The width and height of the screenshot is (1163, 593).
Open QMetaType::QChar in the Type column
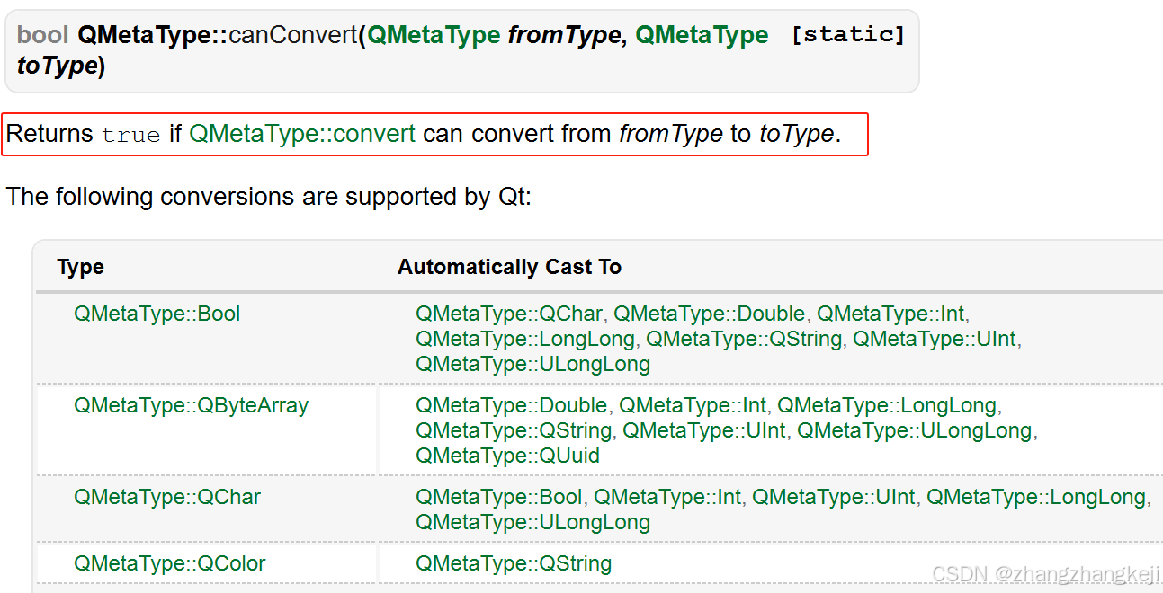pos(167,497)
